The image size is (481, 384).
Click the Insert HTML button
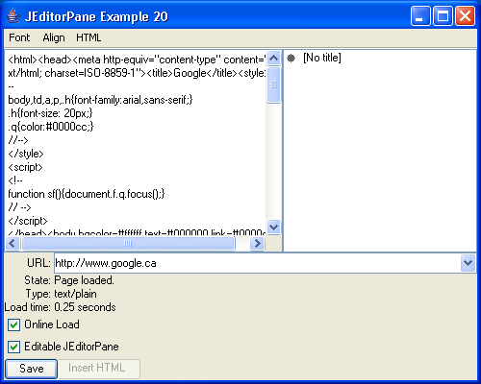tap(98, 369)
